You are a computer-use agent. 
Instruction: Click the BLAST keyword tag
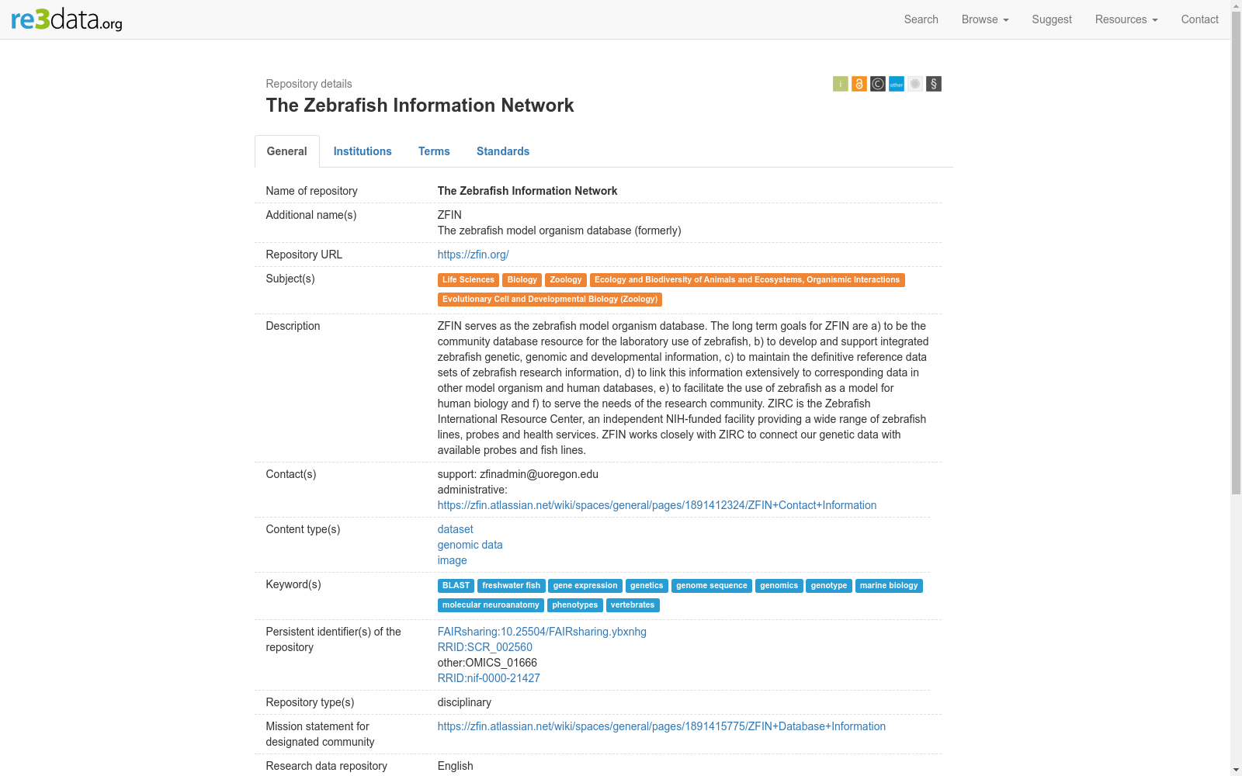pos(456,586)
